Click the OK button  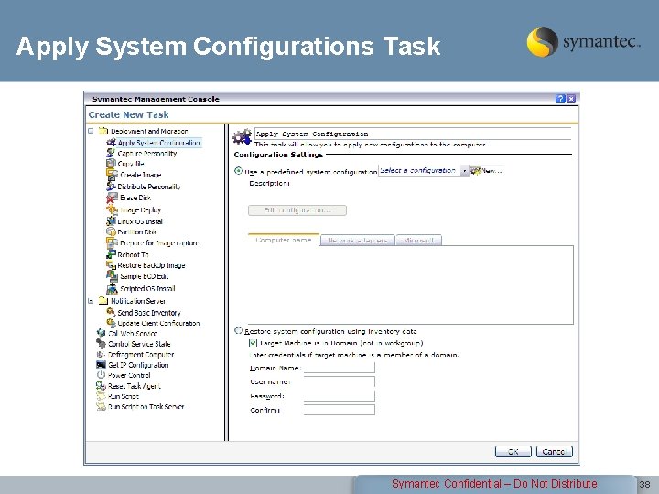pos(513,452)
